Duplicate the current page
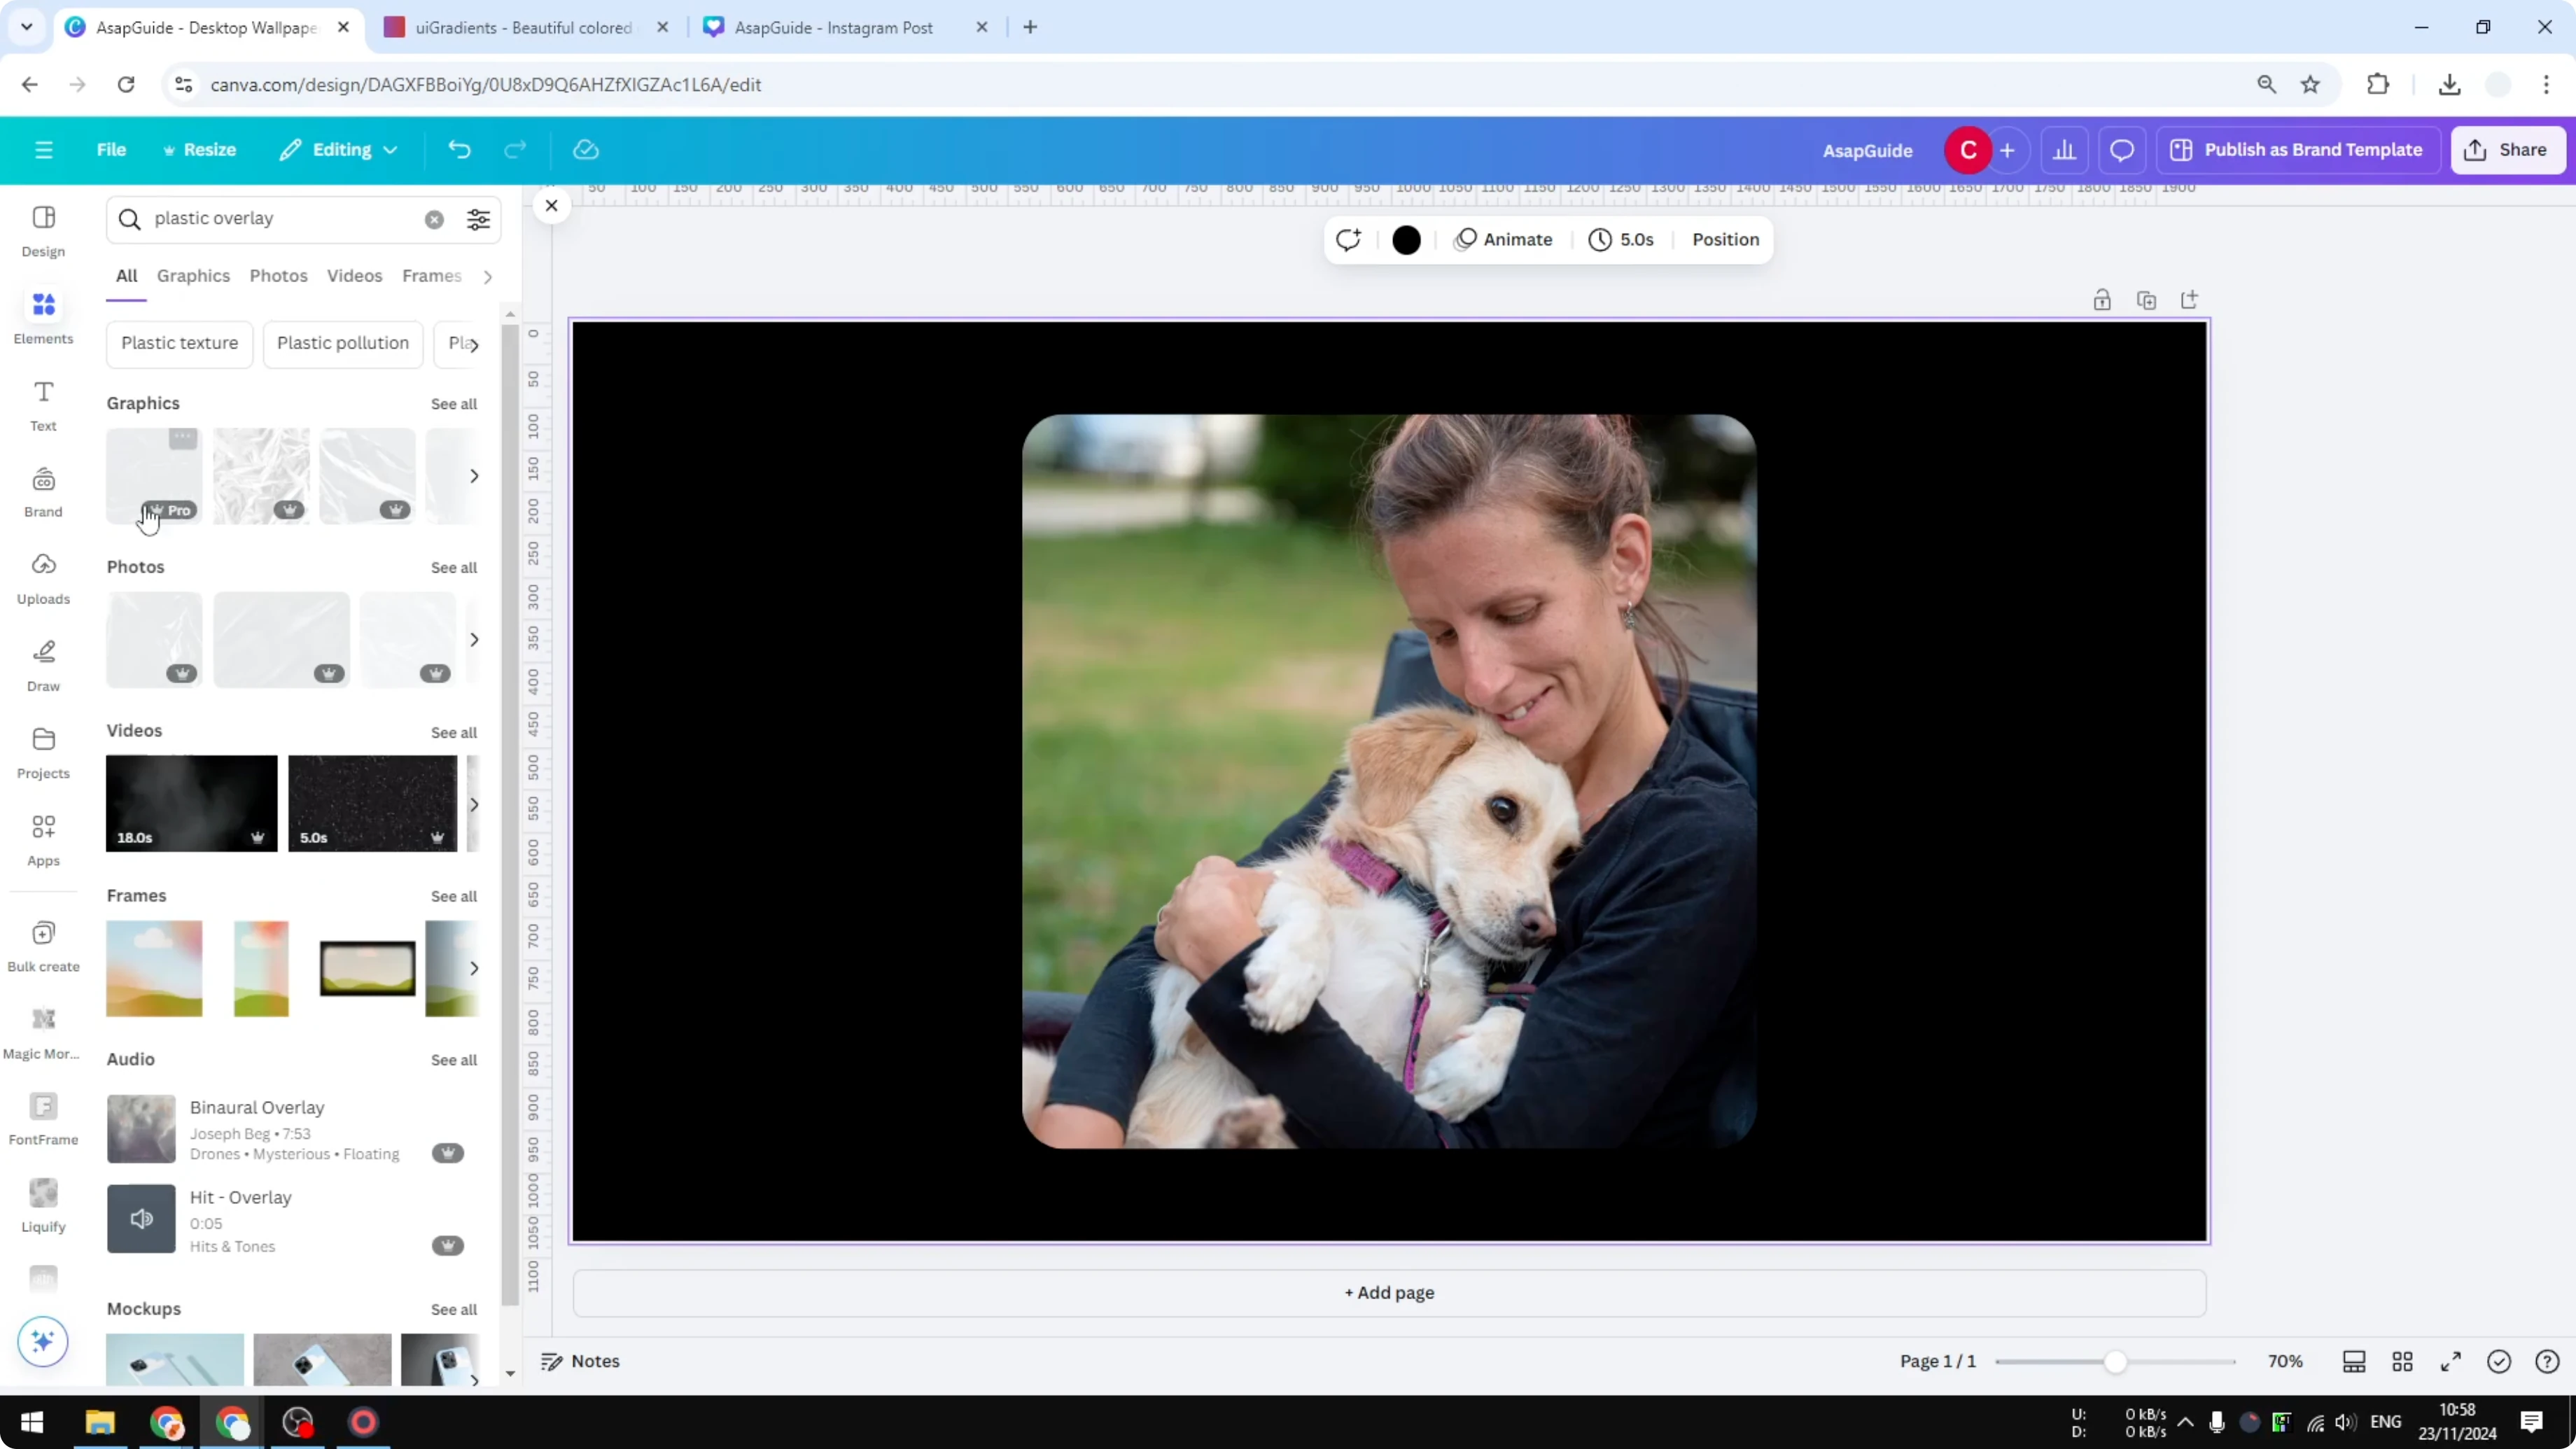 click(x=2146, y=299)
